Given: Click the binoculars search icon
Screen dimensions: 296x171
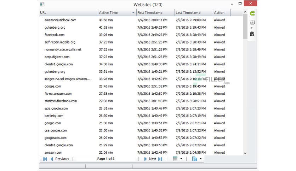Looking at the screenshot, I should (252, 34).
